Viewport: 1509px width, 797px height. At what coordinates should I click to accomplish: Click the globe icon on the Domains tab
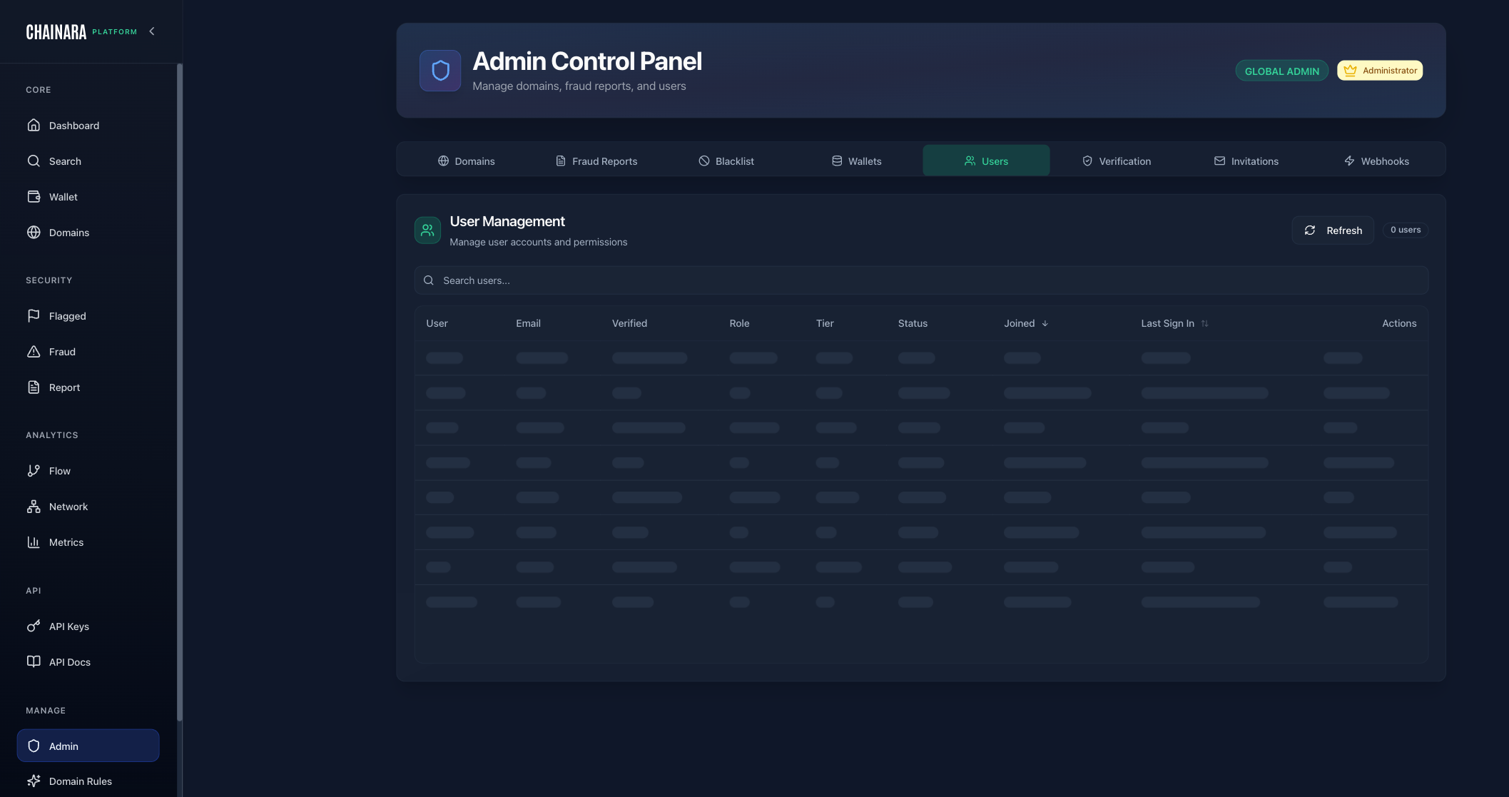(443, 161)
